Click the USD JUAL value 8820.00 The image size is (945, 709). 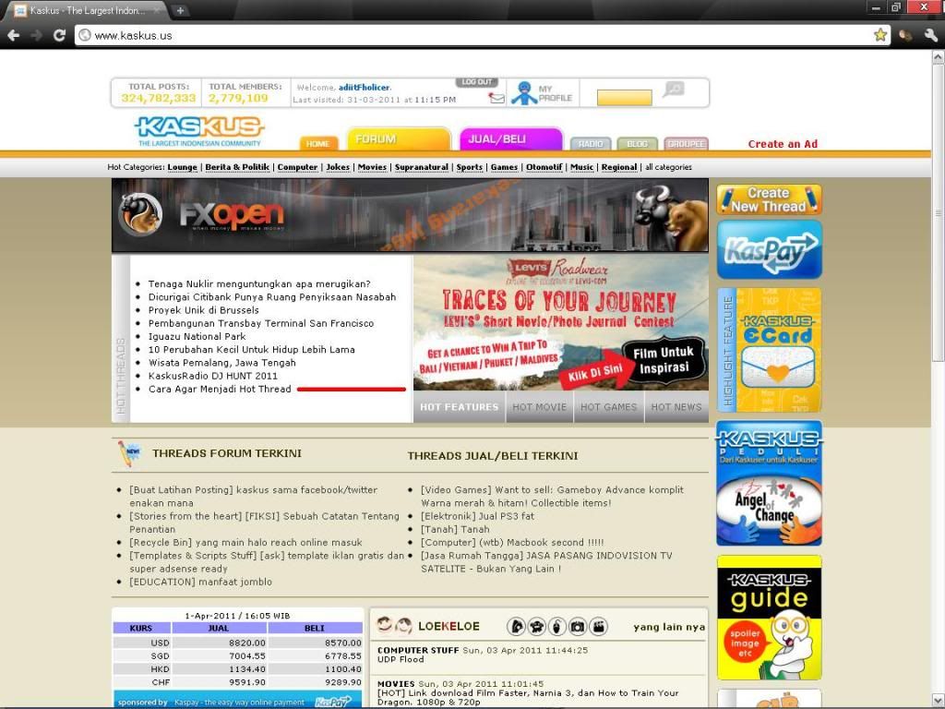(247, 643)
